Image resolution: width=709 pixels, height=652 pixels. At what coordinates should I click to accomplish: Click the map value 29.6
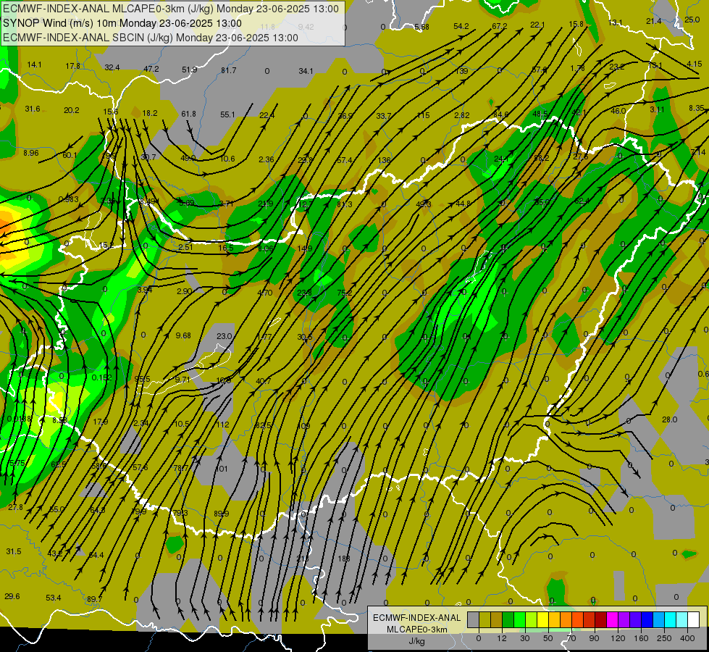point(12,596)
